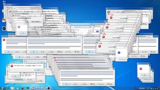Select キャンセル in the end-process dialog
Screen dimensions: 160x90
30,79
